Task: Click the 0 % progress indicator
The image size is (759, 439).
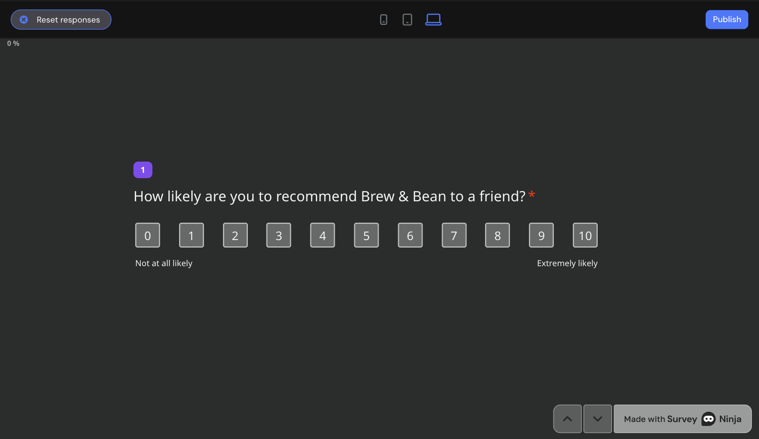Action: coord(13,44)
